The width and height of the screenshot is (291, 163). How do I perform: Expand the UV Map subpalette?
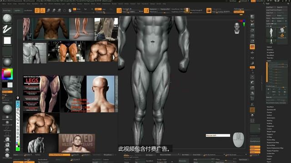269,137
